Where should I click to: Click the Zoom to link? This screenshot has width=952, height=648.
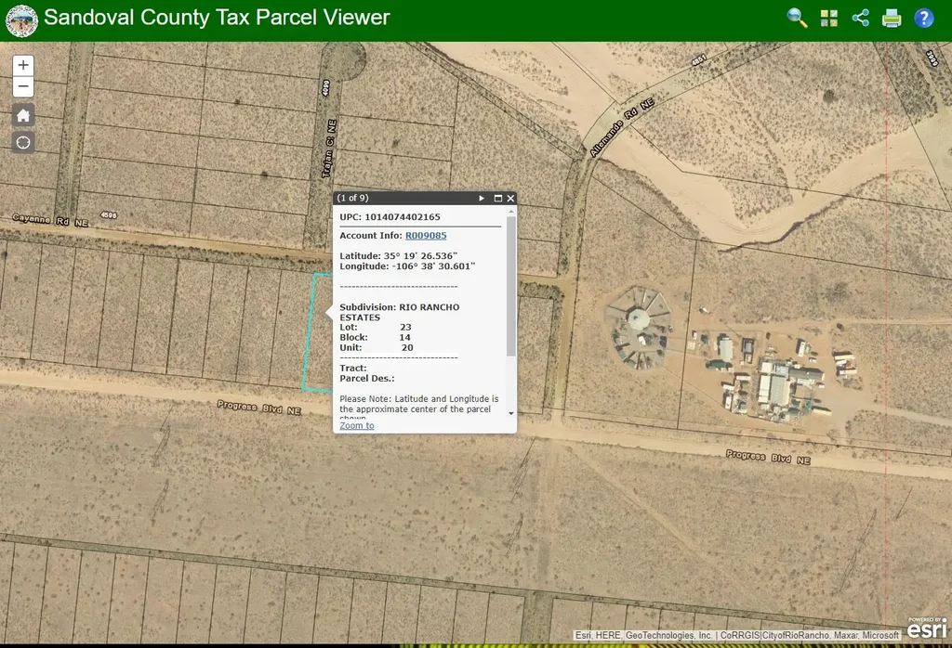[x=357, y=425]
